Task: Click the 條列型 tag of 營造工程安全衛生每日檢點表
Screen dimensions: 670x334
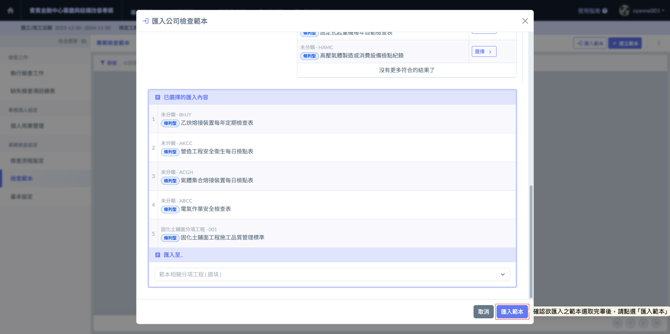Action: 170,152
